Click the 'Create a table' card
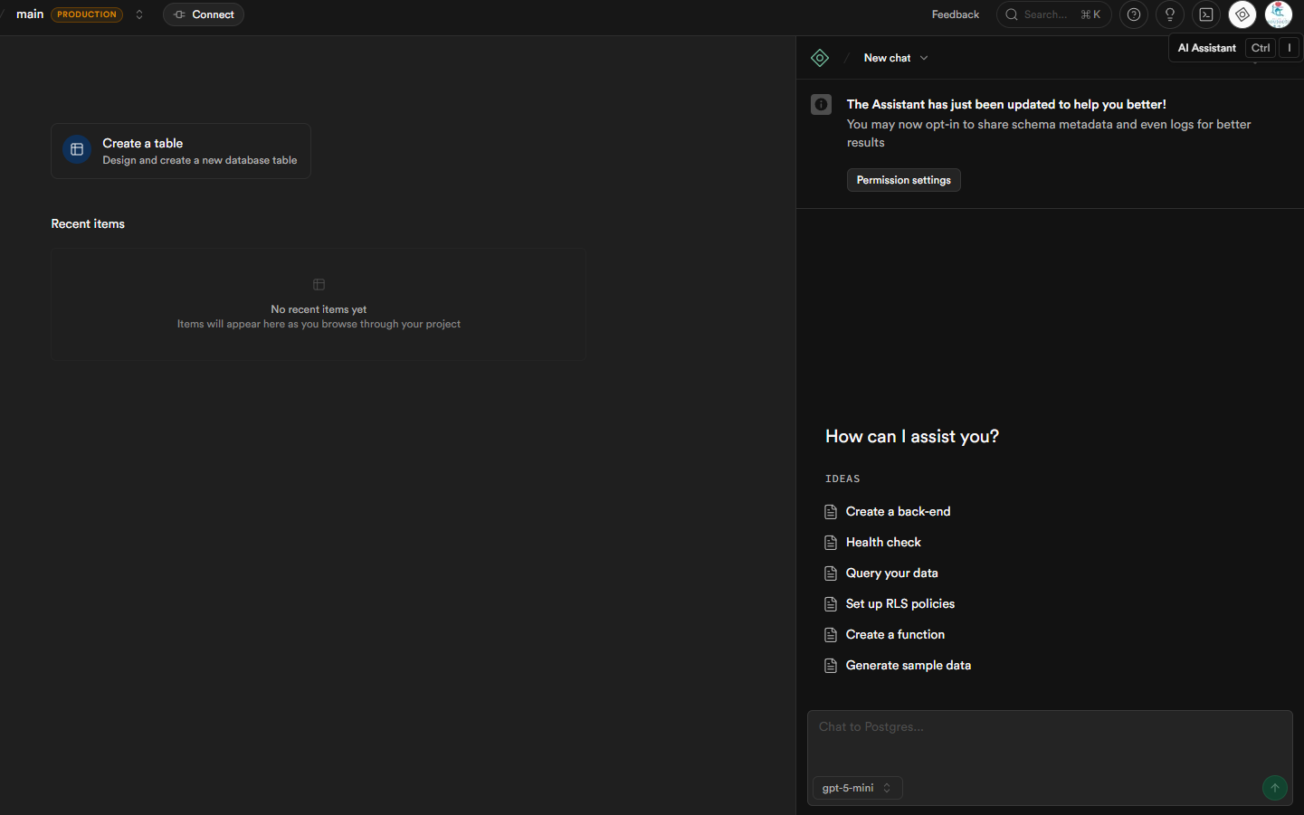1304x815 pixels. pos(181,151)
